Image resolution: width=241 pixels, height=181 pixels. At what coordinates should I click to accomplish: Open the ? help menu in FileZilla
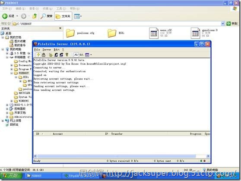63,50
